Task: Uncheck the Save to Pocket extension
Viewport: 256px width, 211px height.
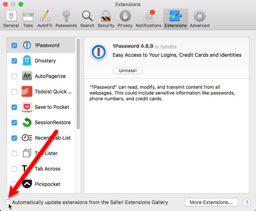Action: coord(14,107)
